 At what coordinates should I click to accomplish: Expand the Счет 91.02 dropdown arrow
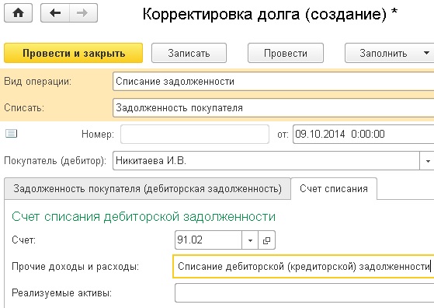tap(250, 240)
